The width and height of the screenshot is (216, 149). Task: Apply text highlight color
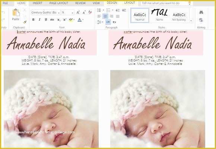pyautogui.click(x=71, y=20)
